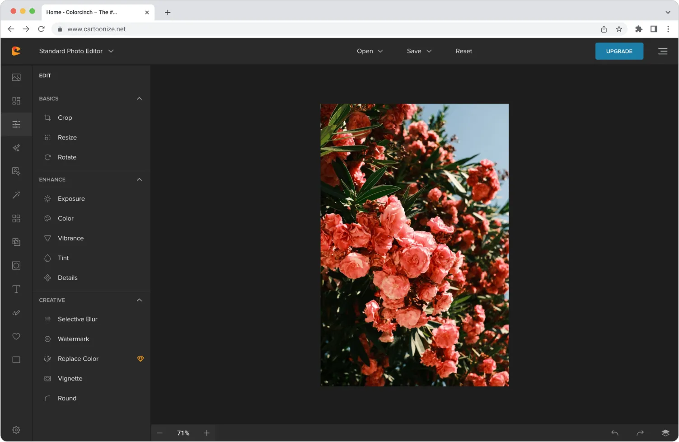Click the undo arrow icon
Screen dimensions: 679x442
615,433
